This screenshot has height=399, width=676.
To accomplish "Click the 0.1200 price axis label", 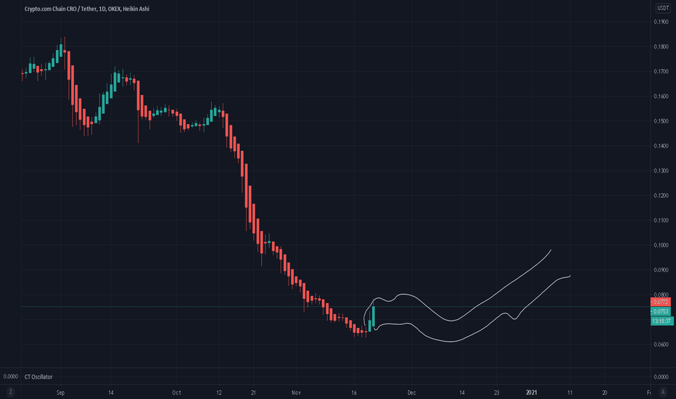I will (x=661, y=195).
